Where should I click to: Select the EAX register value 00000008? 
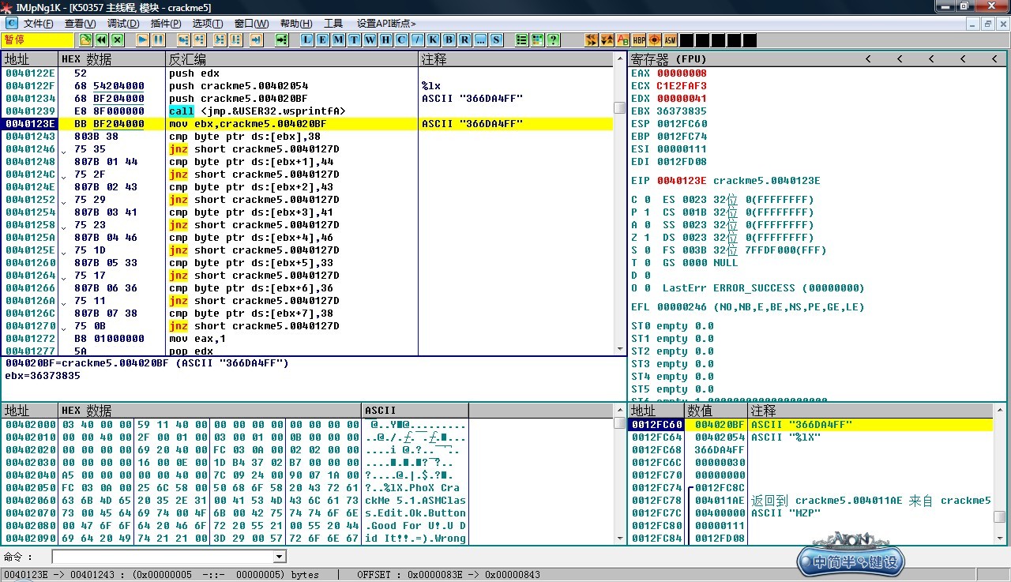[682, 73]
